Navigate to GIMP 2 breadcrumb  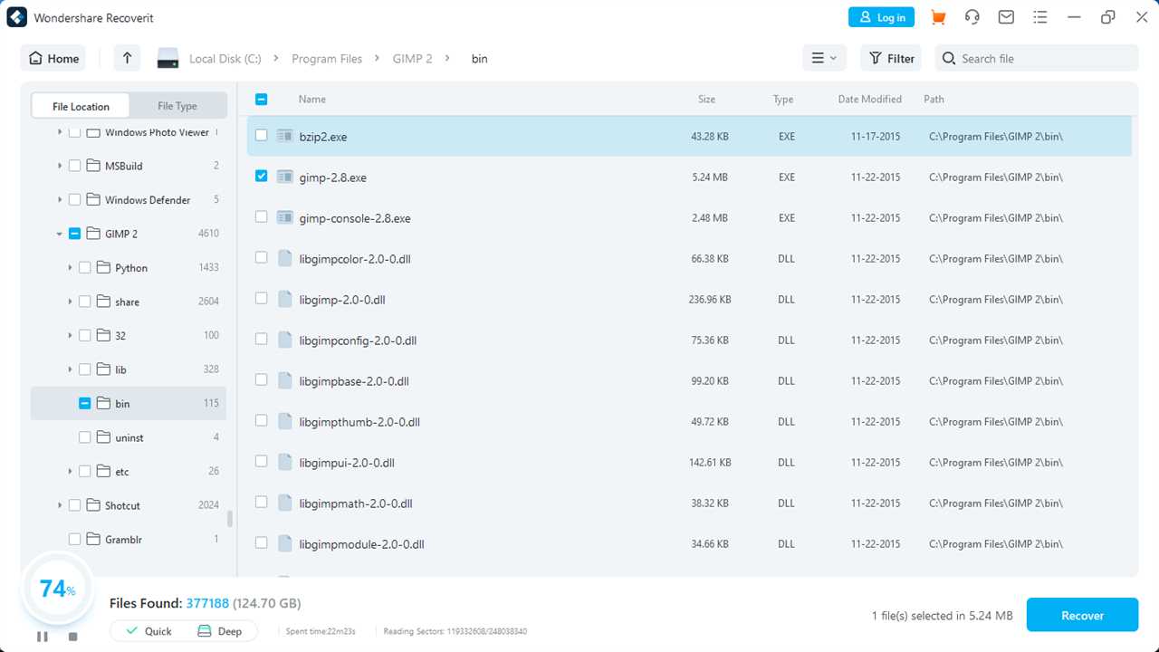pos(412,59)
